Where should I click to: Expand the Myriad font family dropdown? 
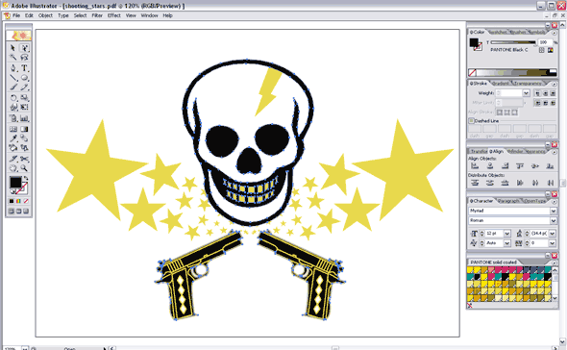click(553, 211)
